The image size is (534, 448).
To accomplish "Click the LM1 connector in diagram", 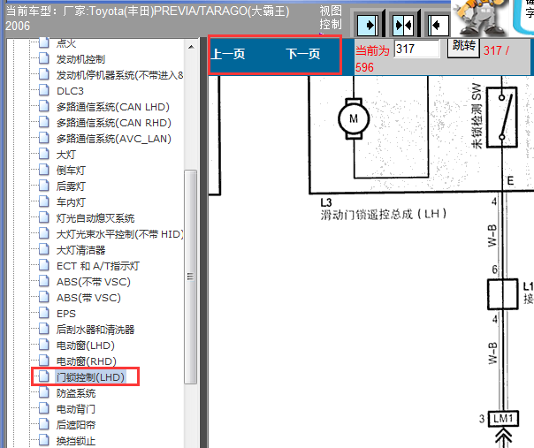I will [x=503, y=418].
